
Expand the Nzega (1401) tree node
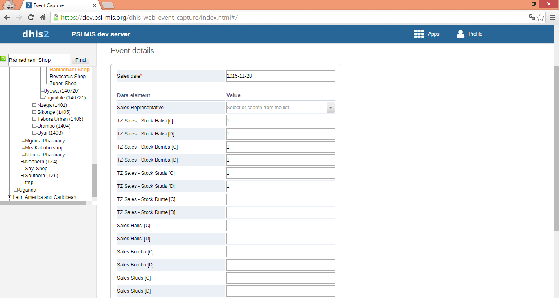click(34, 105)
